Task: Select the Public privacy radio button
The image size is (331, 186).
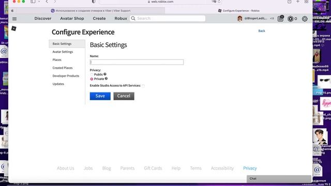Action: tap(92, 74)
